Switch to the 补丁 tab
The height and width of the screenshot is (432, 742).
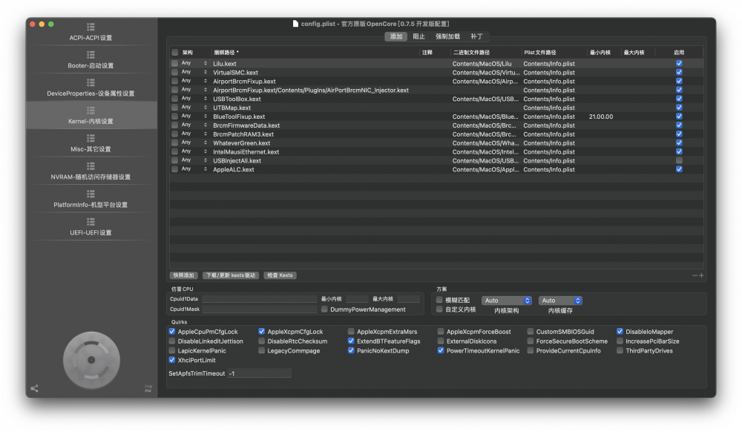click(x=476, y=36)
